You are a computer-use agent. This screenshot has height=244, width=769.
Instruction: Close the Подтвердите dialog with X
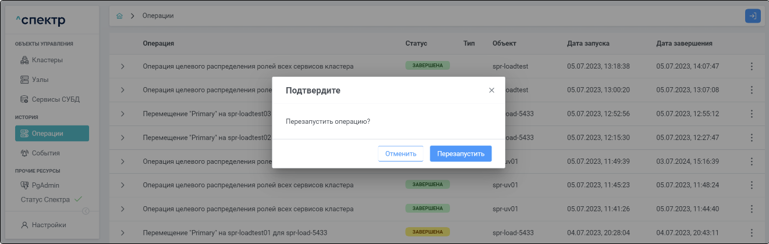491,90
